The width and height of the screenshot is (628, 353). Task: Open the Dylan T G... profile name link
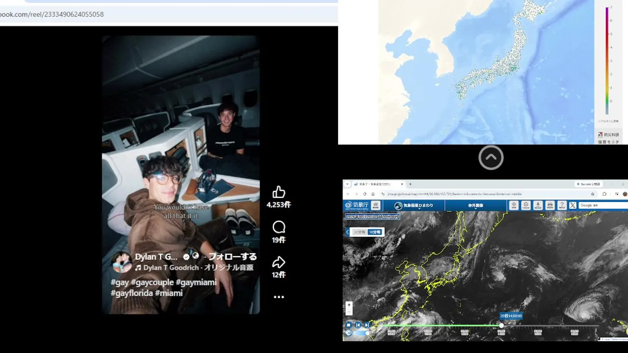(157, 256)
